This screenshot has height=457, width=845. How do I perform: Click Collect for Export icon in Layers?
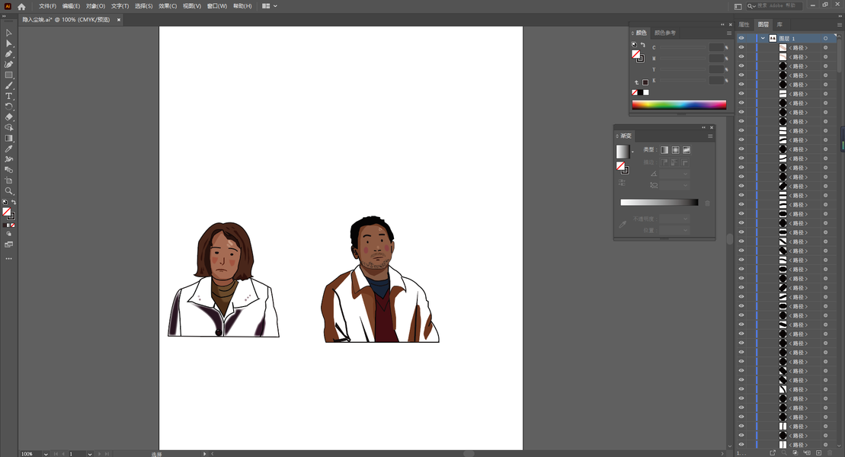773,452
